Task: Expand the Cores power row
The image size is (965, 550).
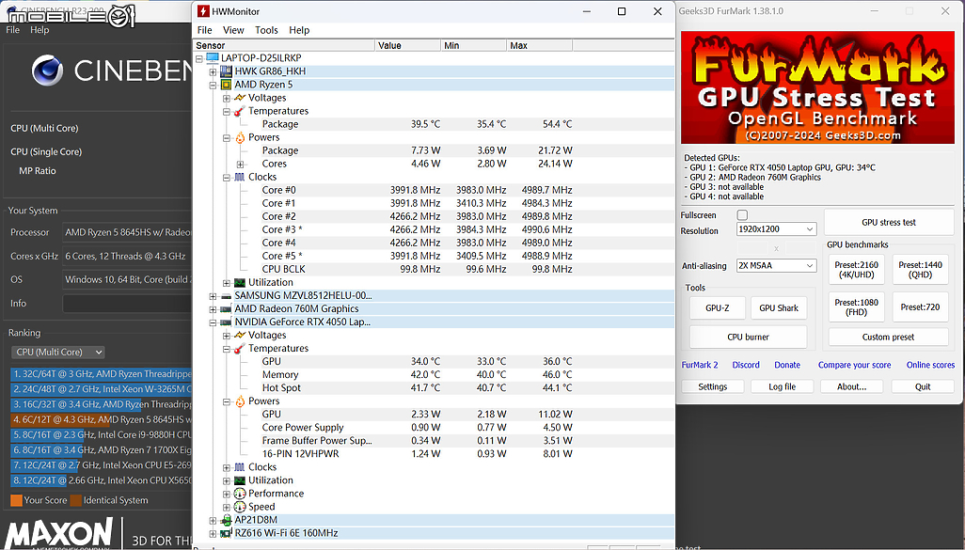Action: tap(240, 165)
